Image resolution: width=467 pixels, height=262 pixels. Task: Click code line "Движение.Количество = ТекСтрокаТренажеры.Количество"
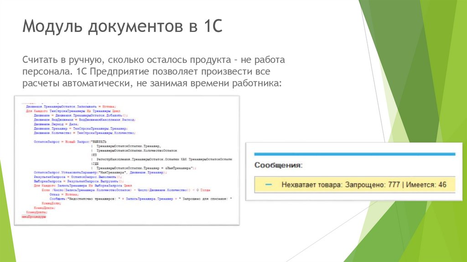pos(84,133)
